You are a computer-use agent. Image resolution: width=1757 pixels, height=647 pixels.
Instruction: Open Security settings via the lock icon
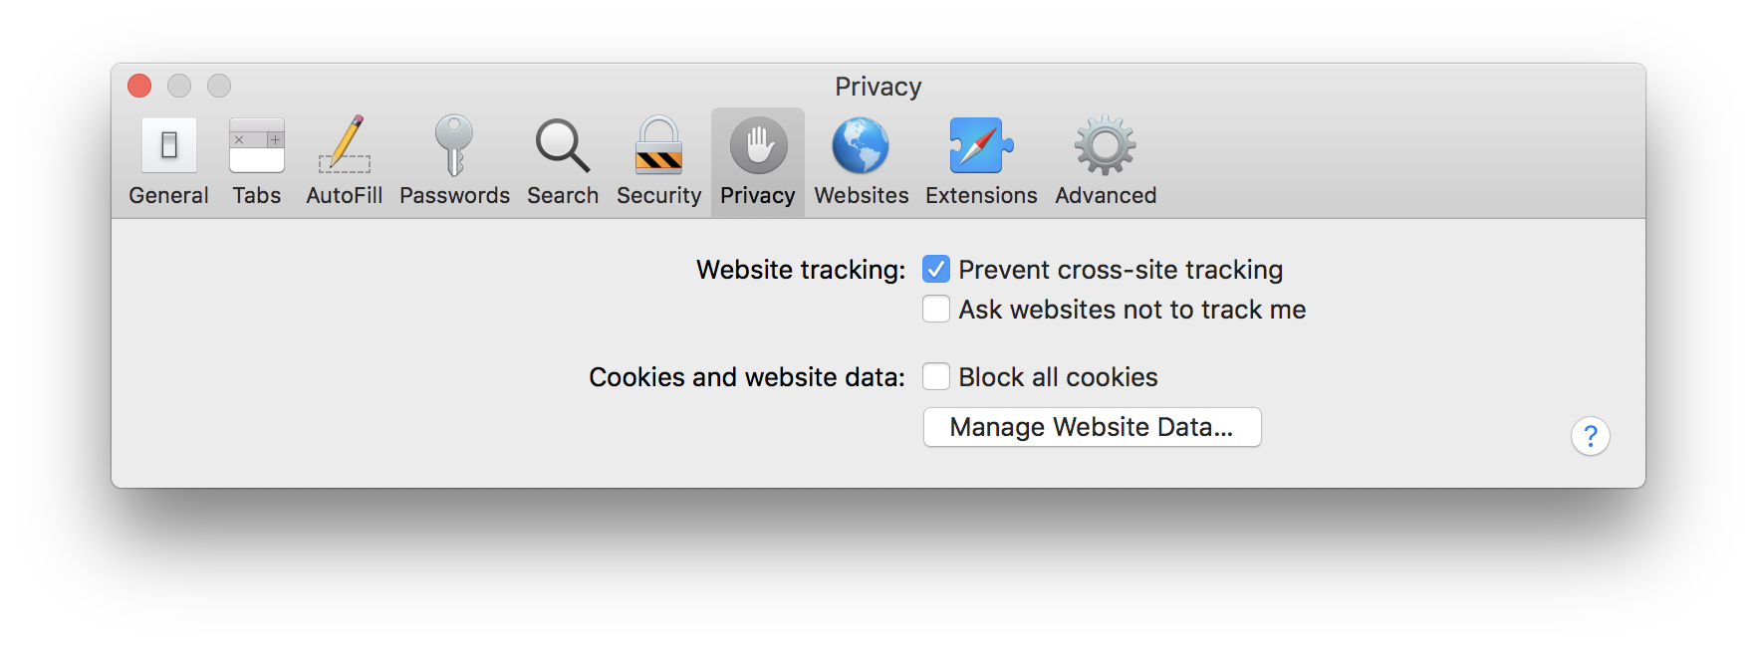(657, 159)
